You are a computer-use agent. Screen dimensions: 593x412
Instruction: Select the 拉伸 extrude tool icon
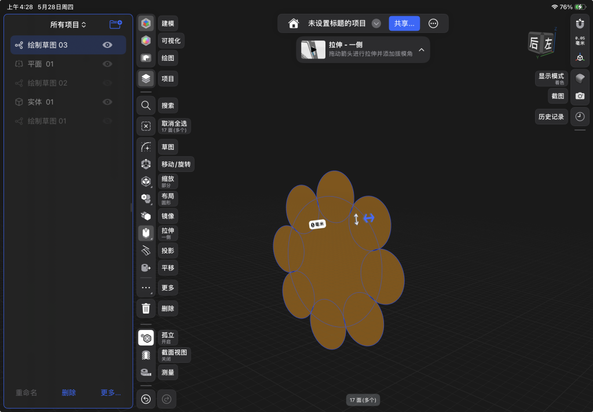[x=146, y=233]
